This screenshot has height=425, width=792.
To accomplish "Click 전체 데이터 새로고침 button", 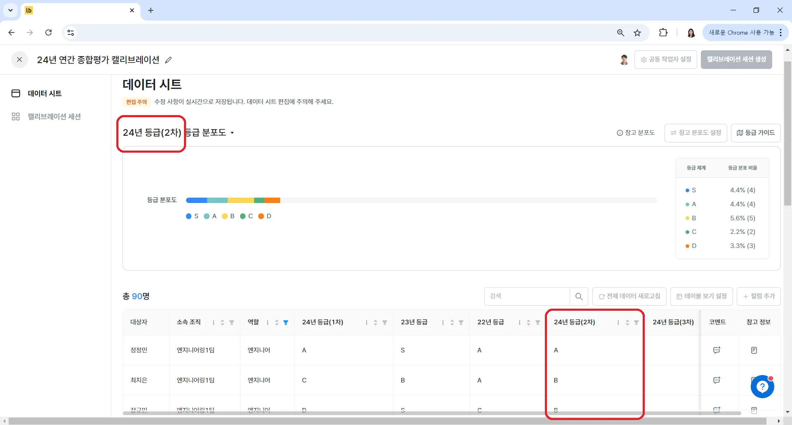I will point(629,296).
